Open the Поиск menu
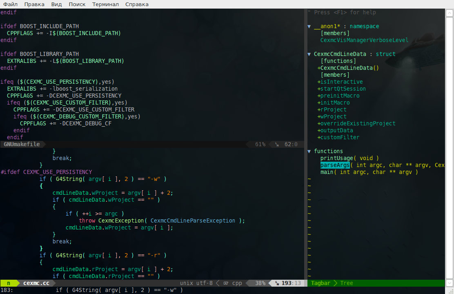This screenshot has width=454, height=294. click(77, 4)
